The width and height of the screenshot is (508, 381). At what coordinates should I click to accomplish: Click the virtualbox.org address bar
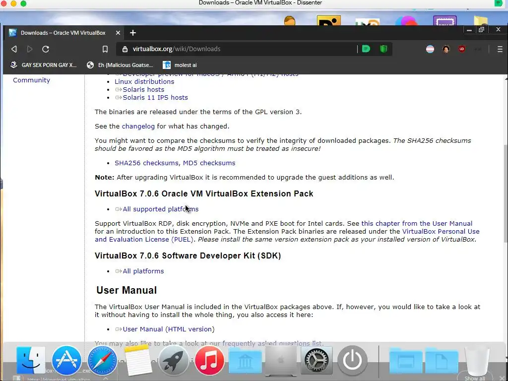click(x=237, y=49)
